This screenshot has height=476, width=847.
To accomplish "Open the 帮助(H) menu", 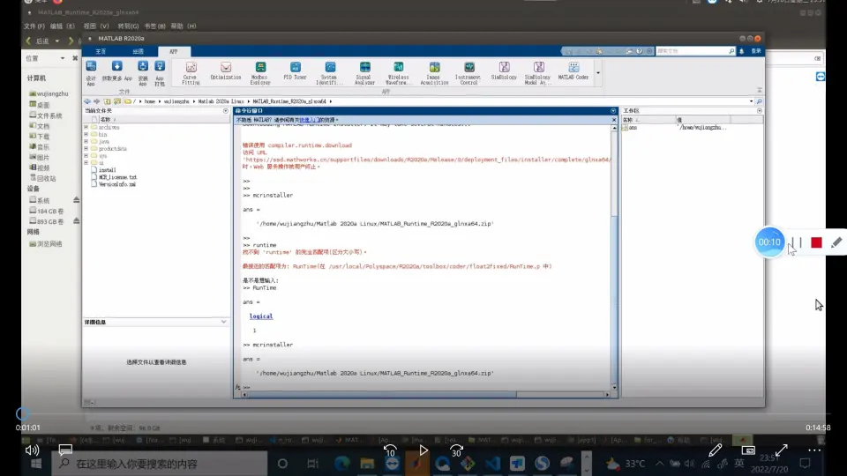I will point(184,26).
